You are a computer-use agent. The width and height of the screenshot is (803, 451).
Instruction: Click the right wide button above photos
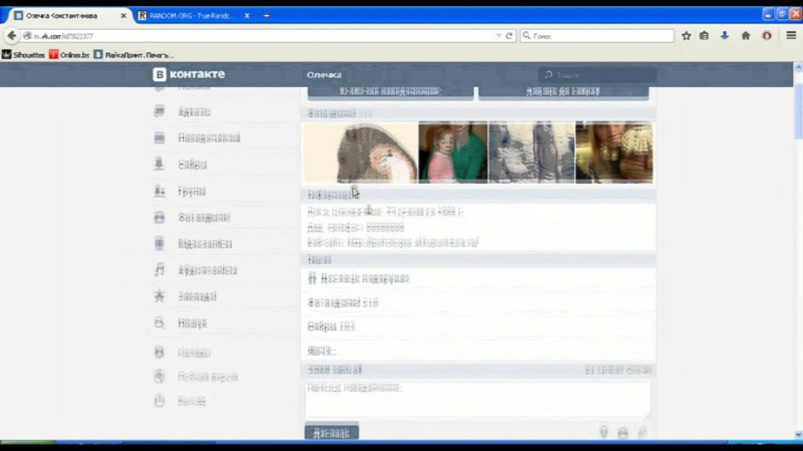coord(563,91)
